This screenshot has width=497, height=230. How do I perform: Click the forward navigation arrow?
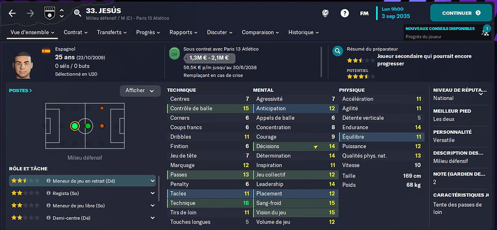click(x=31, y=13)
